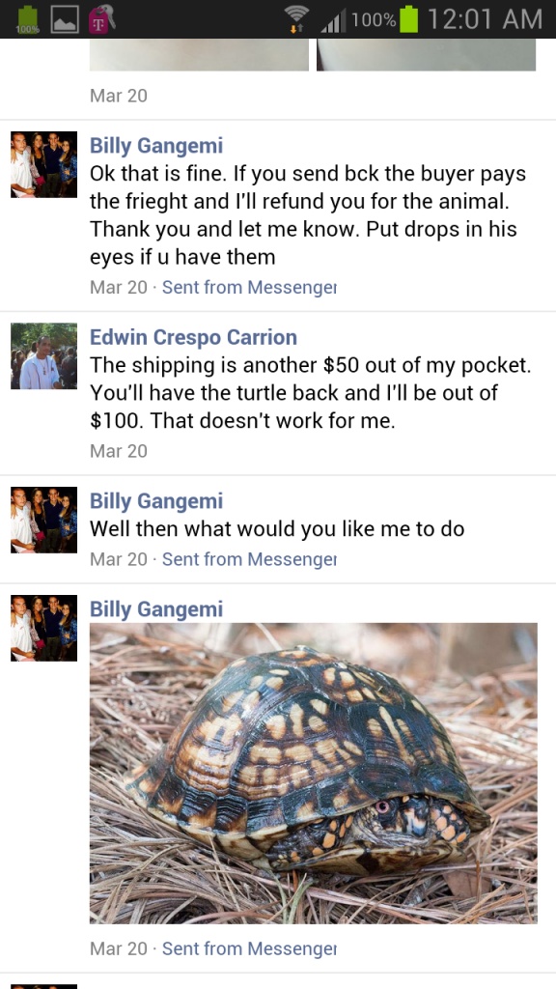Open Billy Gangemi's avatar beside 'Well then' message

click(x=43, y=520)
